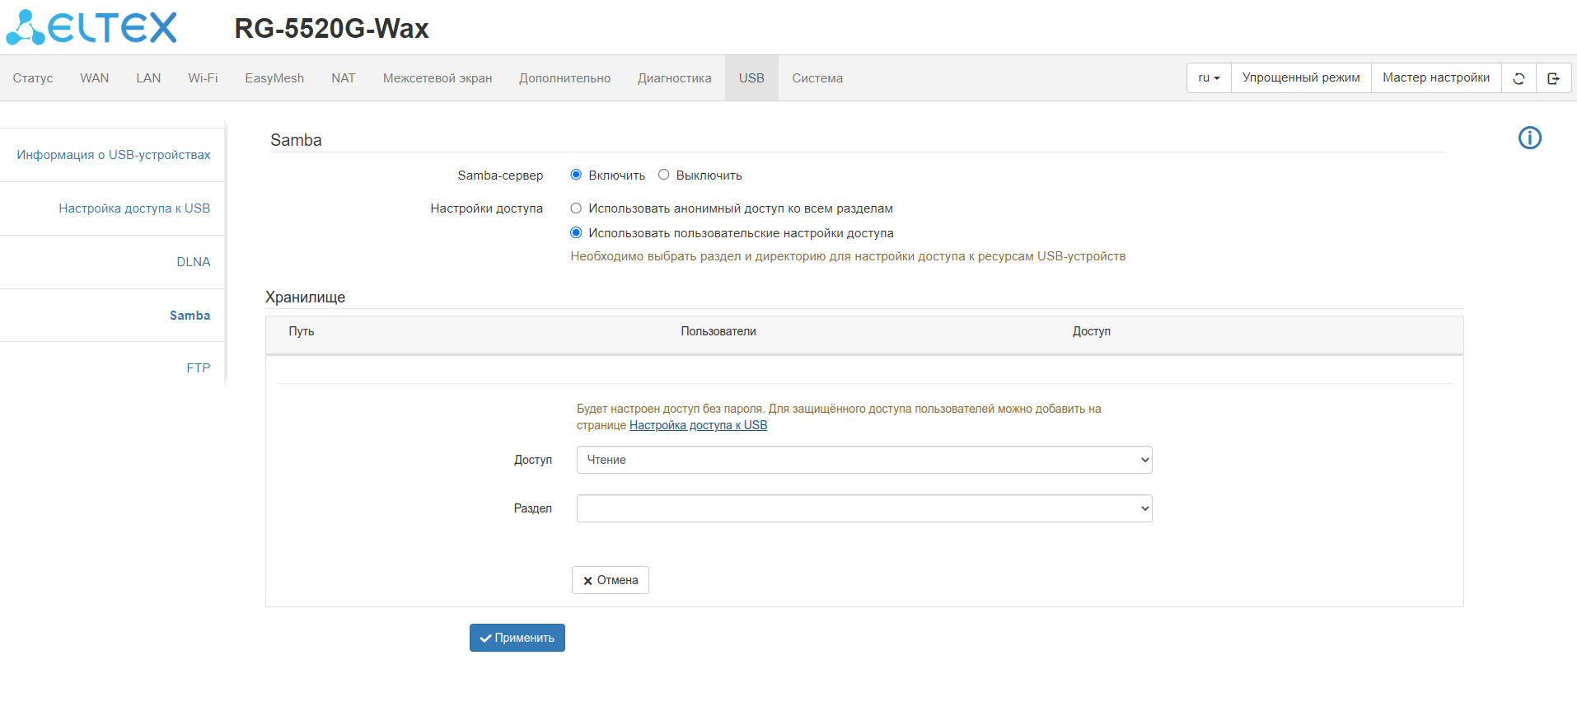Click the logout icon button
This screenshot has width=1577, height=702.
click(x=1553, y=78)
